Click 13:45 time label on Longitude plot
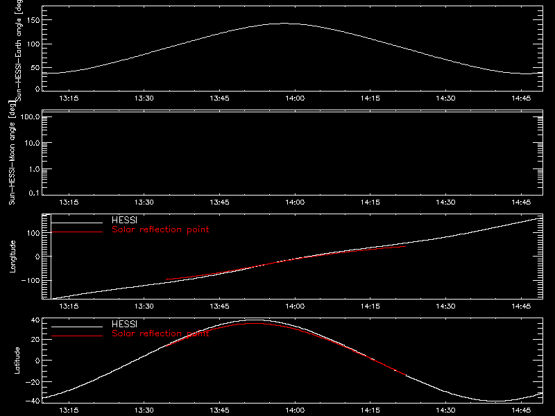This screenshot has width=555, height=416. tap(219, 306)
